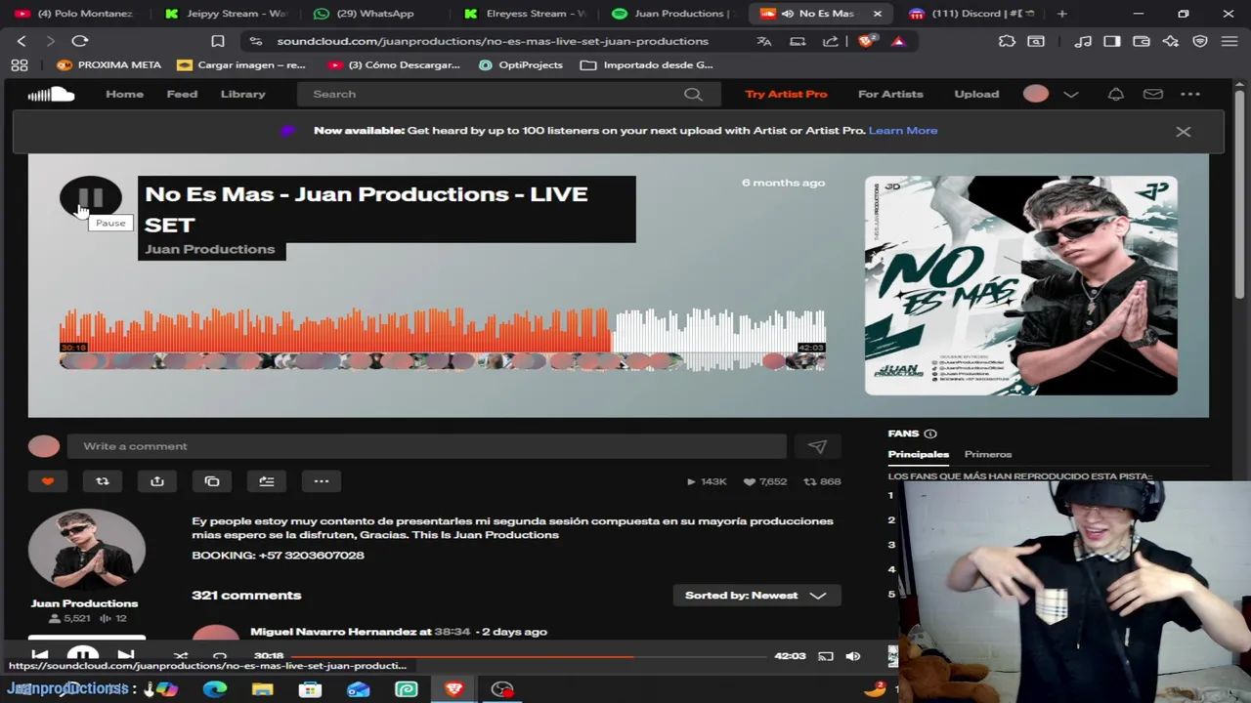The width and height of the screenshot is (1251, 703).
Task: Click the Upload link
Action: [x=976, y=94]
